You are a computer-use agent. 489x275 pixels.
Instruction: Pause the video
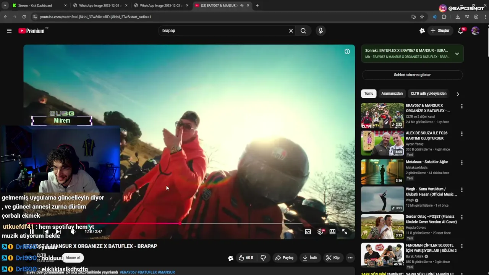[32, 231]
